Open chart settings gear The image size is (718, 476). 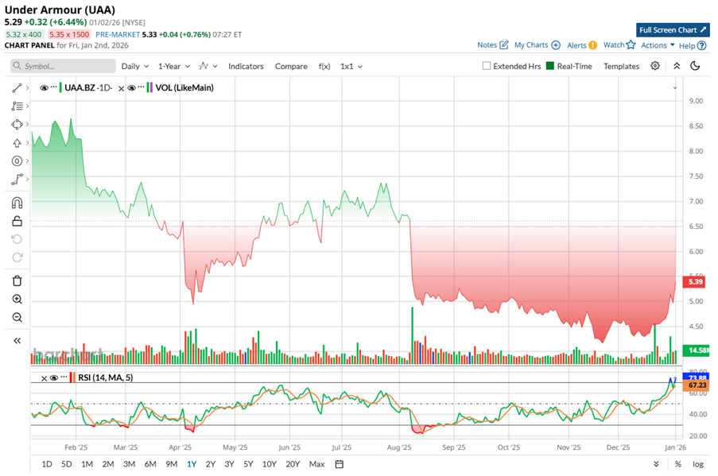655,66
